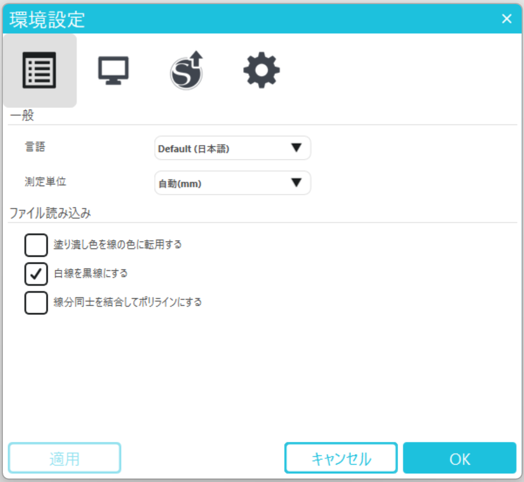Open the 言語 language dropdown
524x482 pixels.
pos(233,148)
